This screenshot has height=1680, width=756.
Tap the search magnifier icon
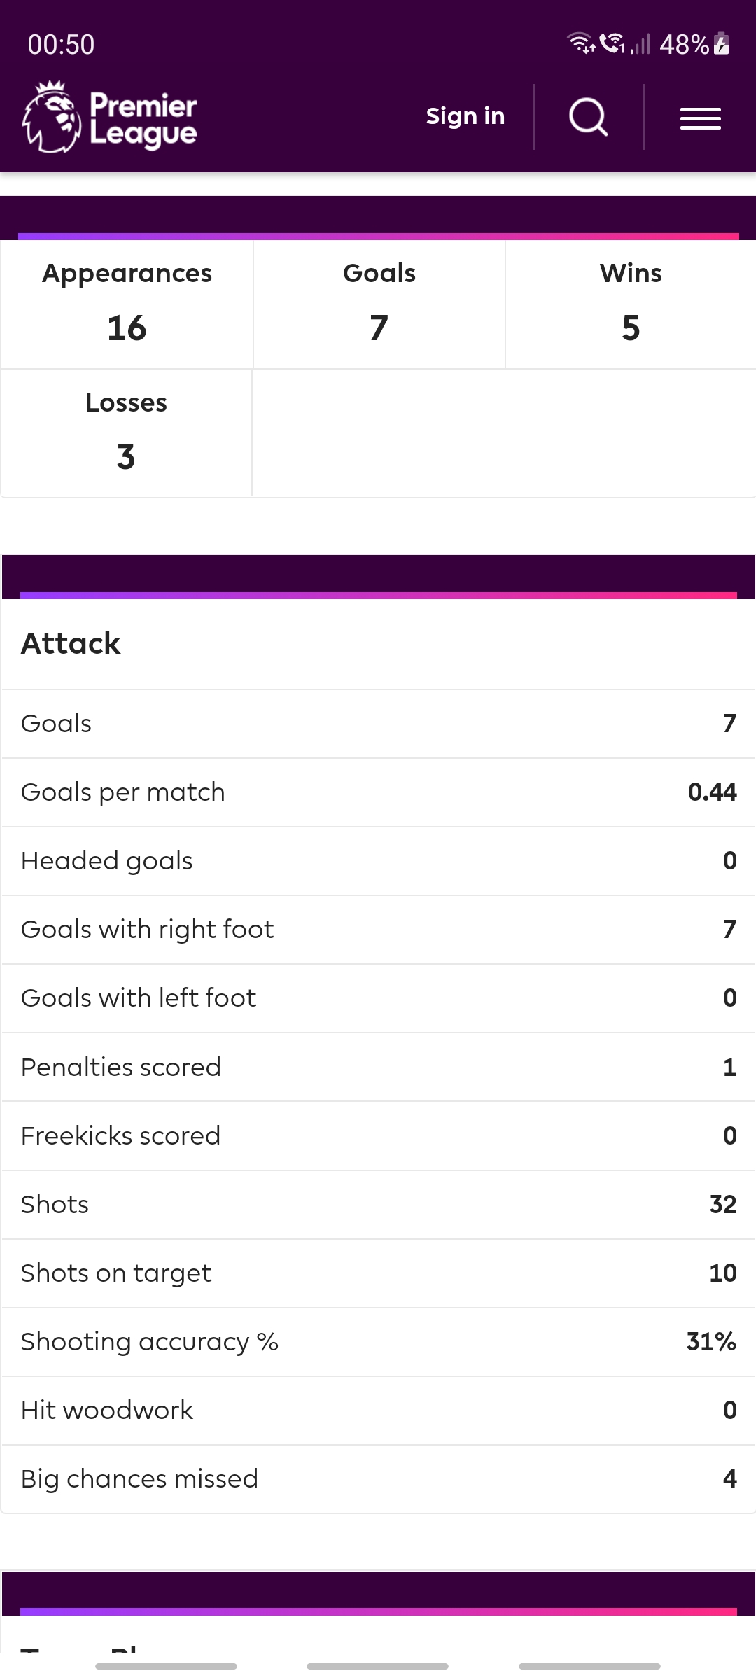pos(589,117)
